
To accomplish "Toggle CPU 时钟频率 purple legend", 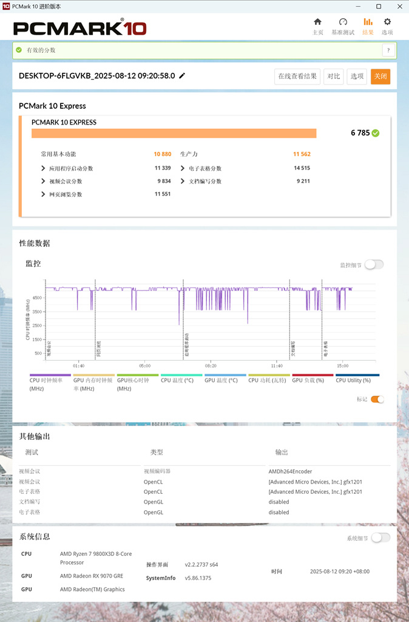I will (x=50, y=382).
